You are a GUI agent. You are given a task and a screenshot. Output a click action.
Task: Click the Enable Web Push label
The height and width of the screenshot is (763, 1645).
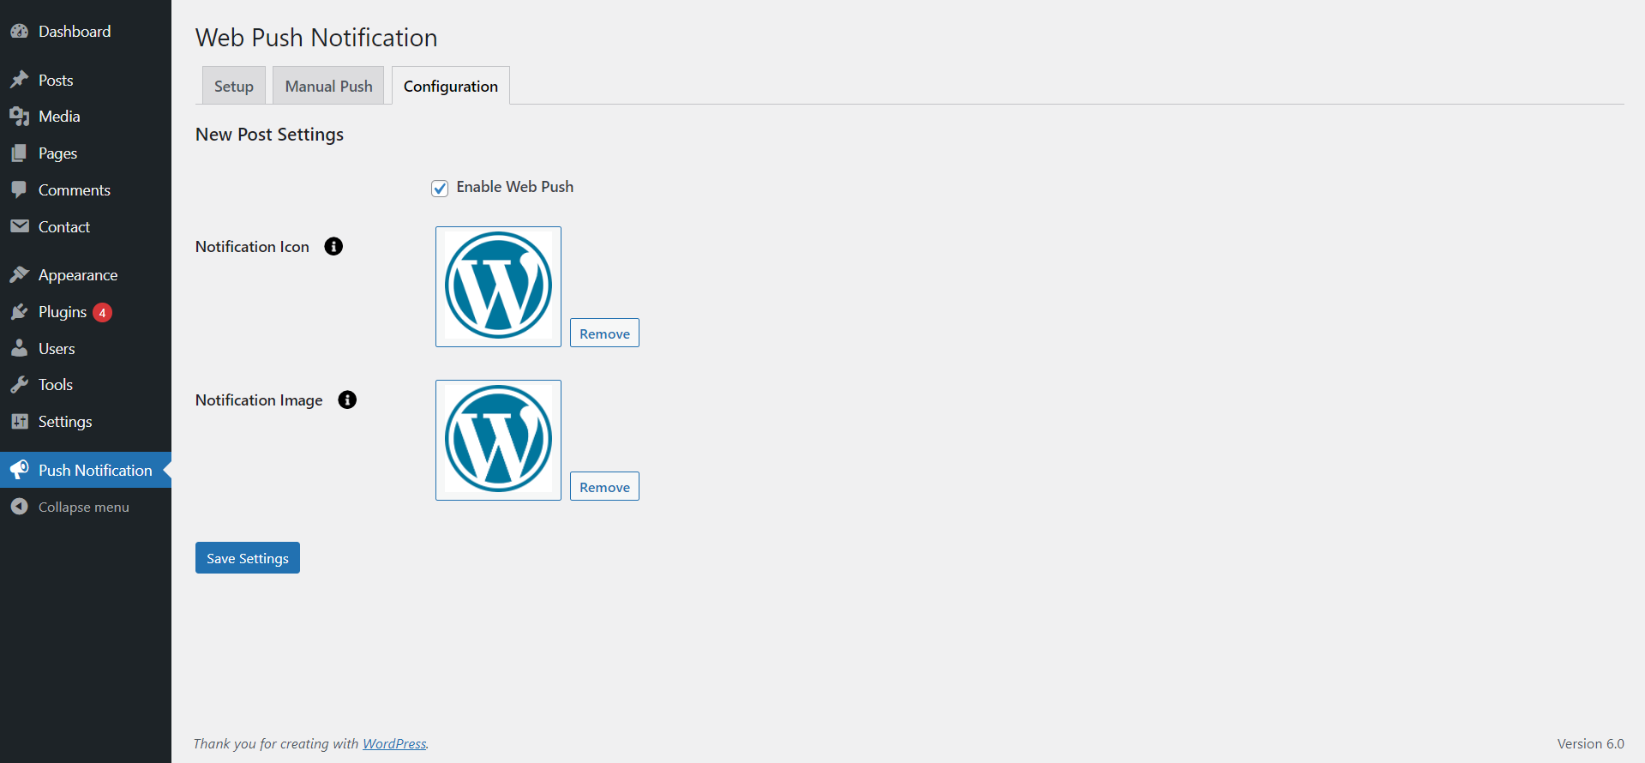coord(515,187)
